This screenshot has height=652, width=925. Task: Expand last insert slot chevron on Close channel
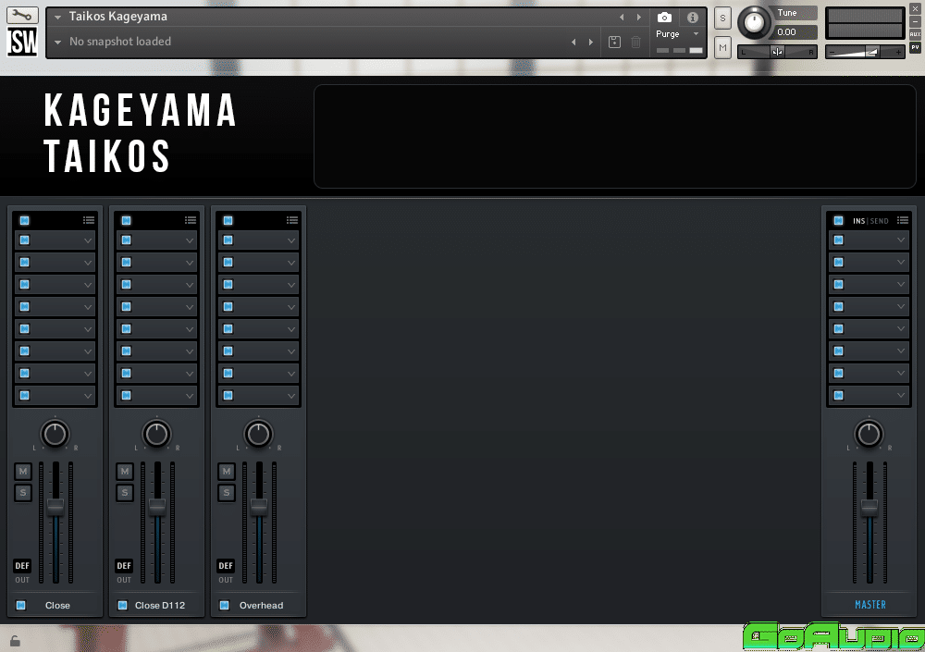[x=88, y=395]
